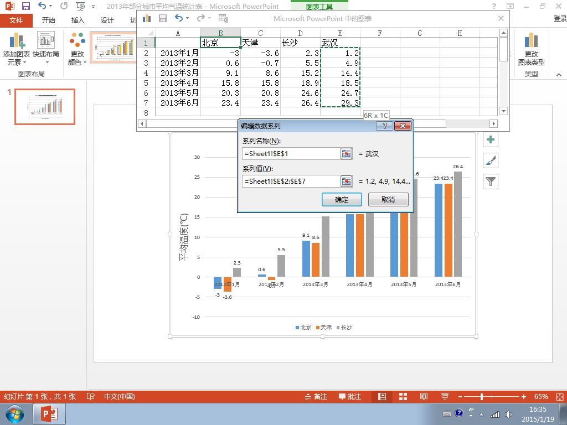
Task: Click the Select All corner of the data sheet
Action: [x=146, y=33]
